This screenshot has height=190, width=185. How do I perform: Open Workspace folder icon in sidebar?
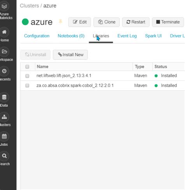point(4,52)
